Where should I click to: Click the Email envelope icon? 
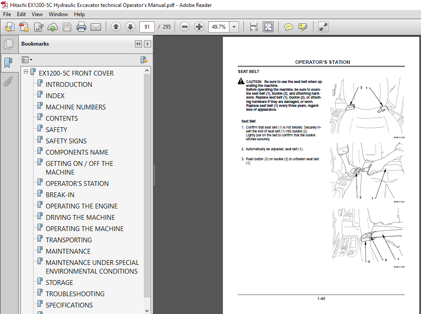(x=96, y=27)
